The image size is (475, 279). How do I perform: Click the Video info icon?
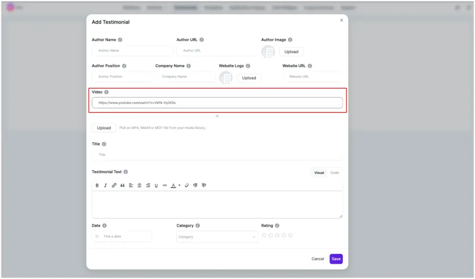click(106, 92)
